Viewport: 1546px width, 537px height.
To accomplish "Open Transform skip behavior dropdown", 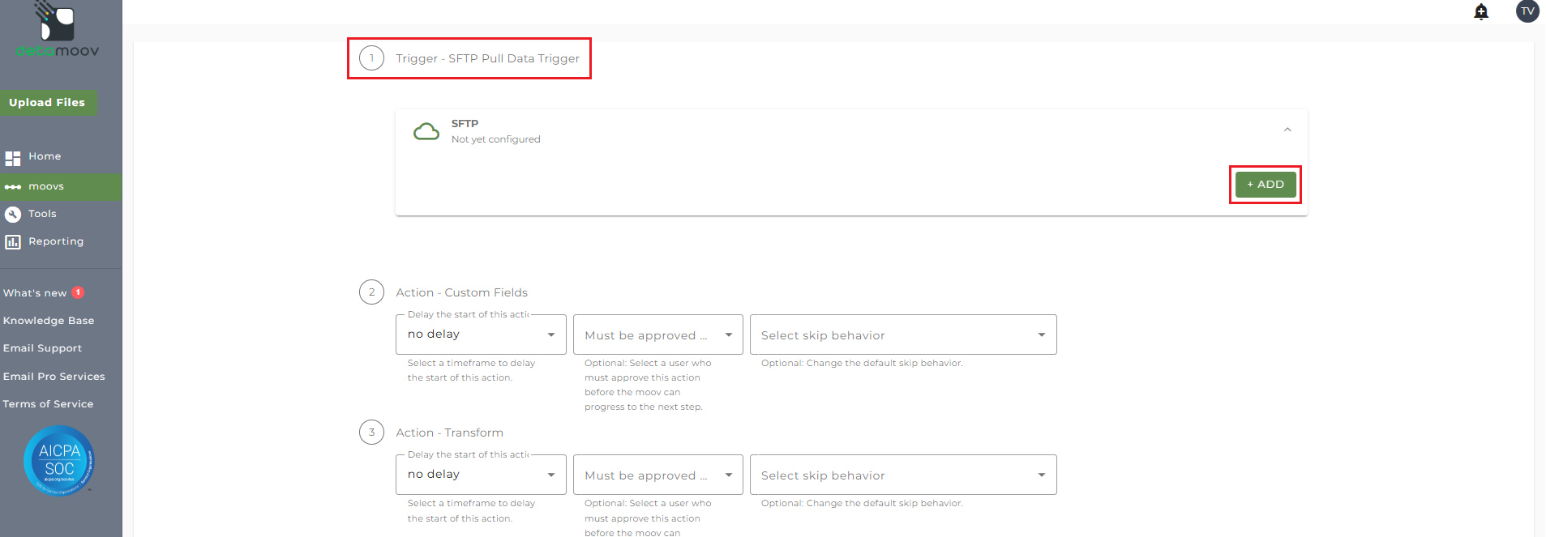I will tap(902, 475).
